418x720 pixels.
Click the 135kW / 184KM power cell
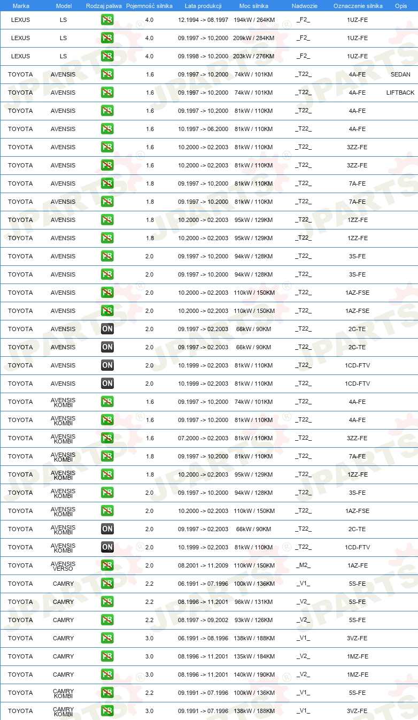tap(254, 656)
